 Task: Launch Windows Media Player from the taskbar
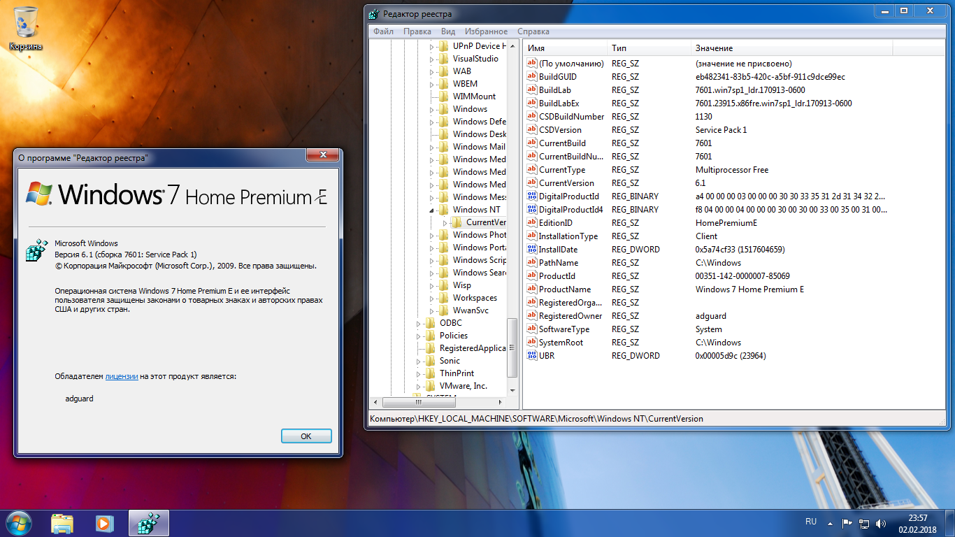point(104,523)
